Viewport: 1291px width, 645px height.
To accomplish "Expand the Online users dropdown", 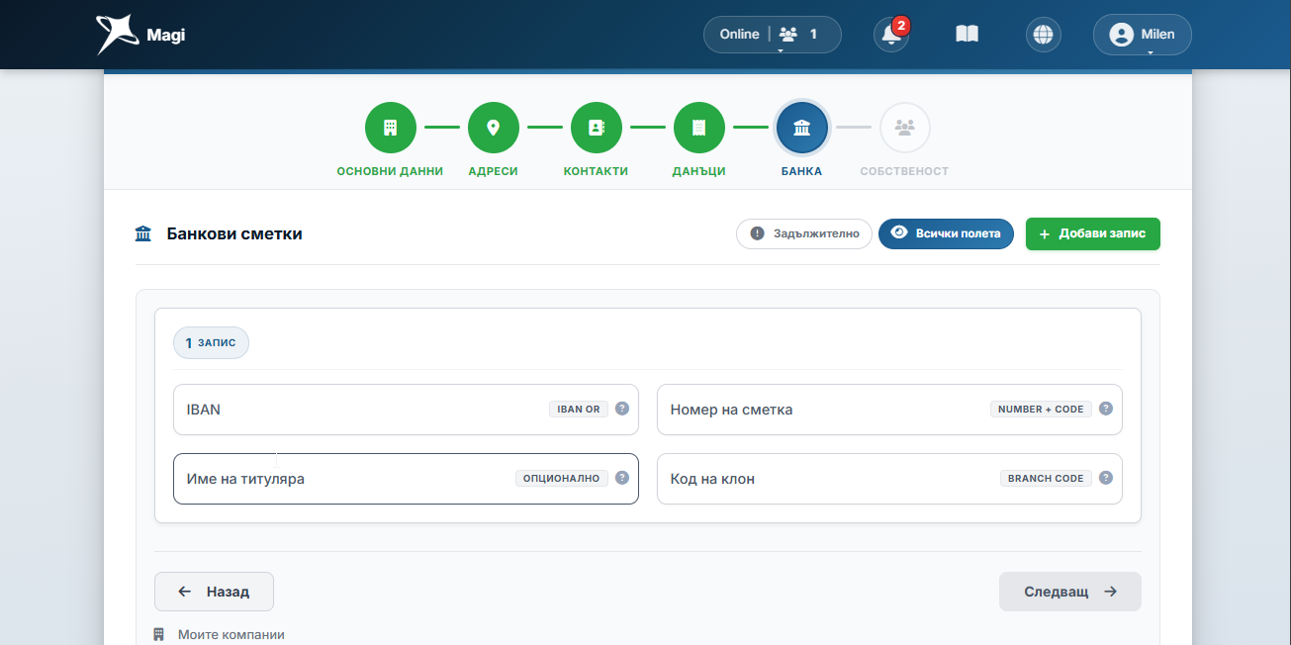I will [772, 35].
